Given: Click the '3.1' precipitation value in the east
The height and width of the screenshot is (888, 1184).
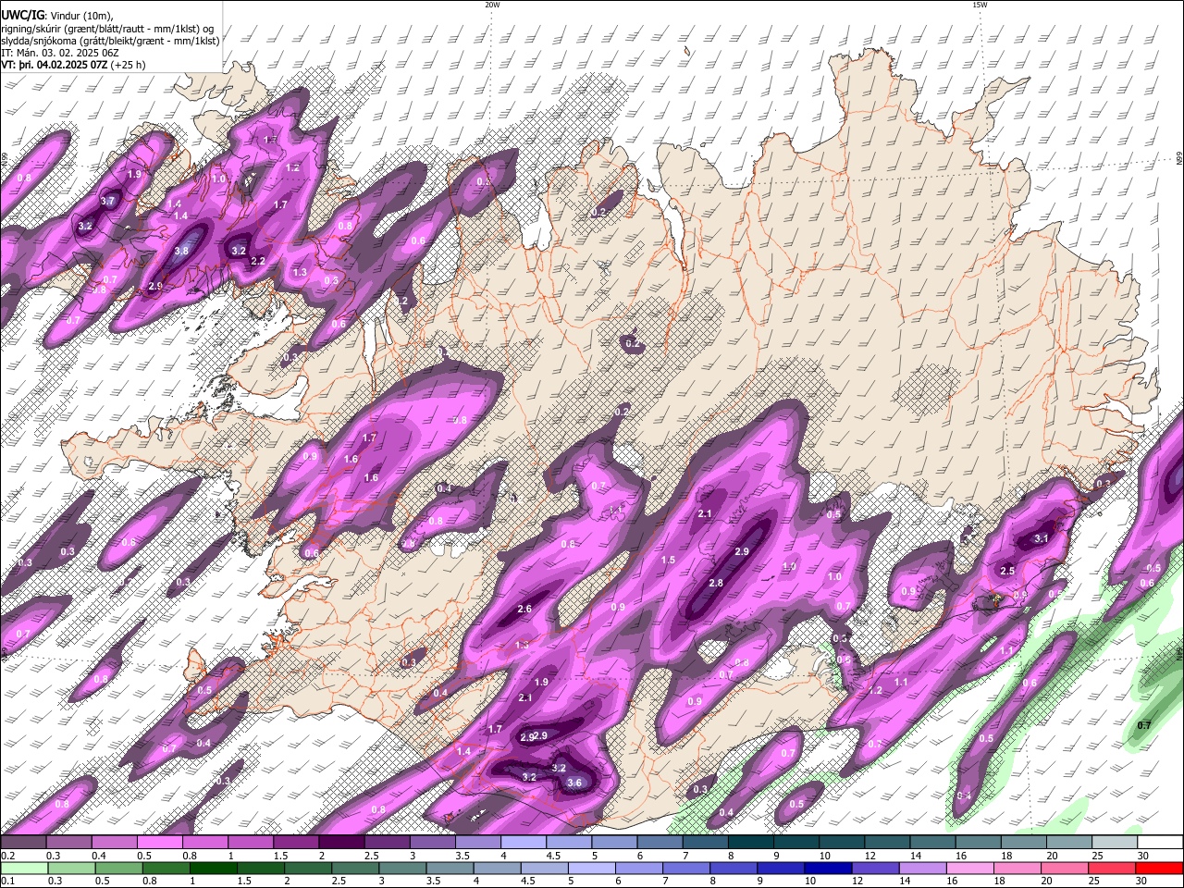Looking at the screenshot, I should [1042, 538].
